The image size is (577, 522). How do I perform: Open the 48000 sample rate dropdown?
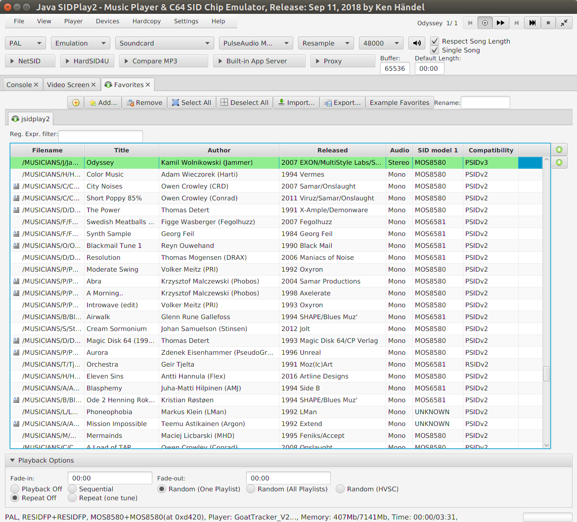(x=381, y=44)
